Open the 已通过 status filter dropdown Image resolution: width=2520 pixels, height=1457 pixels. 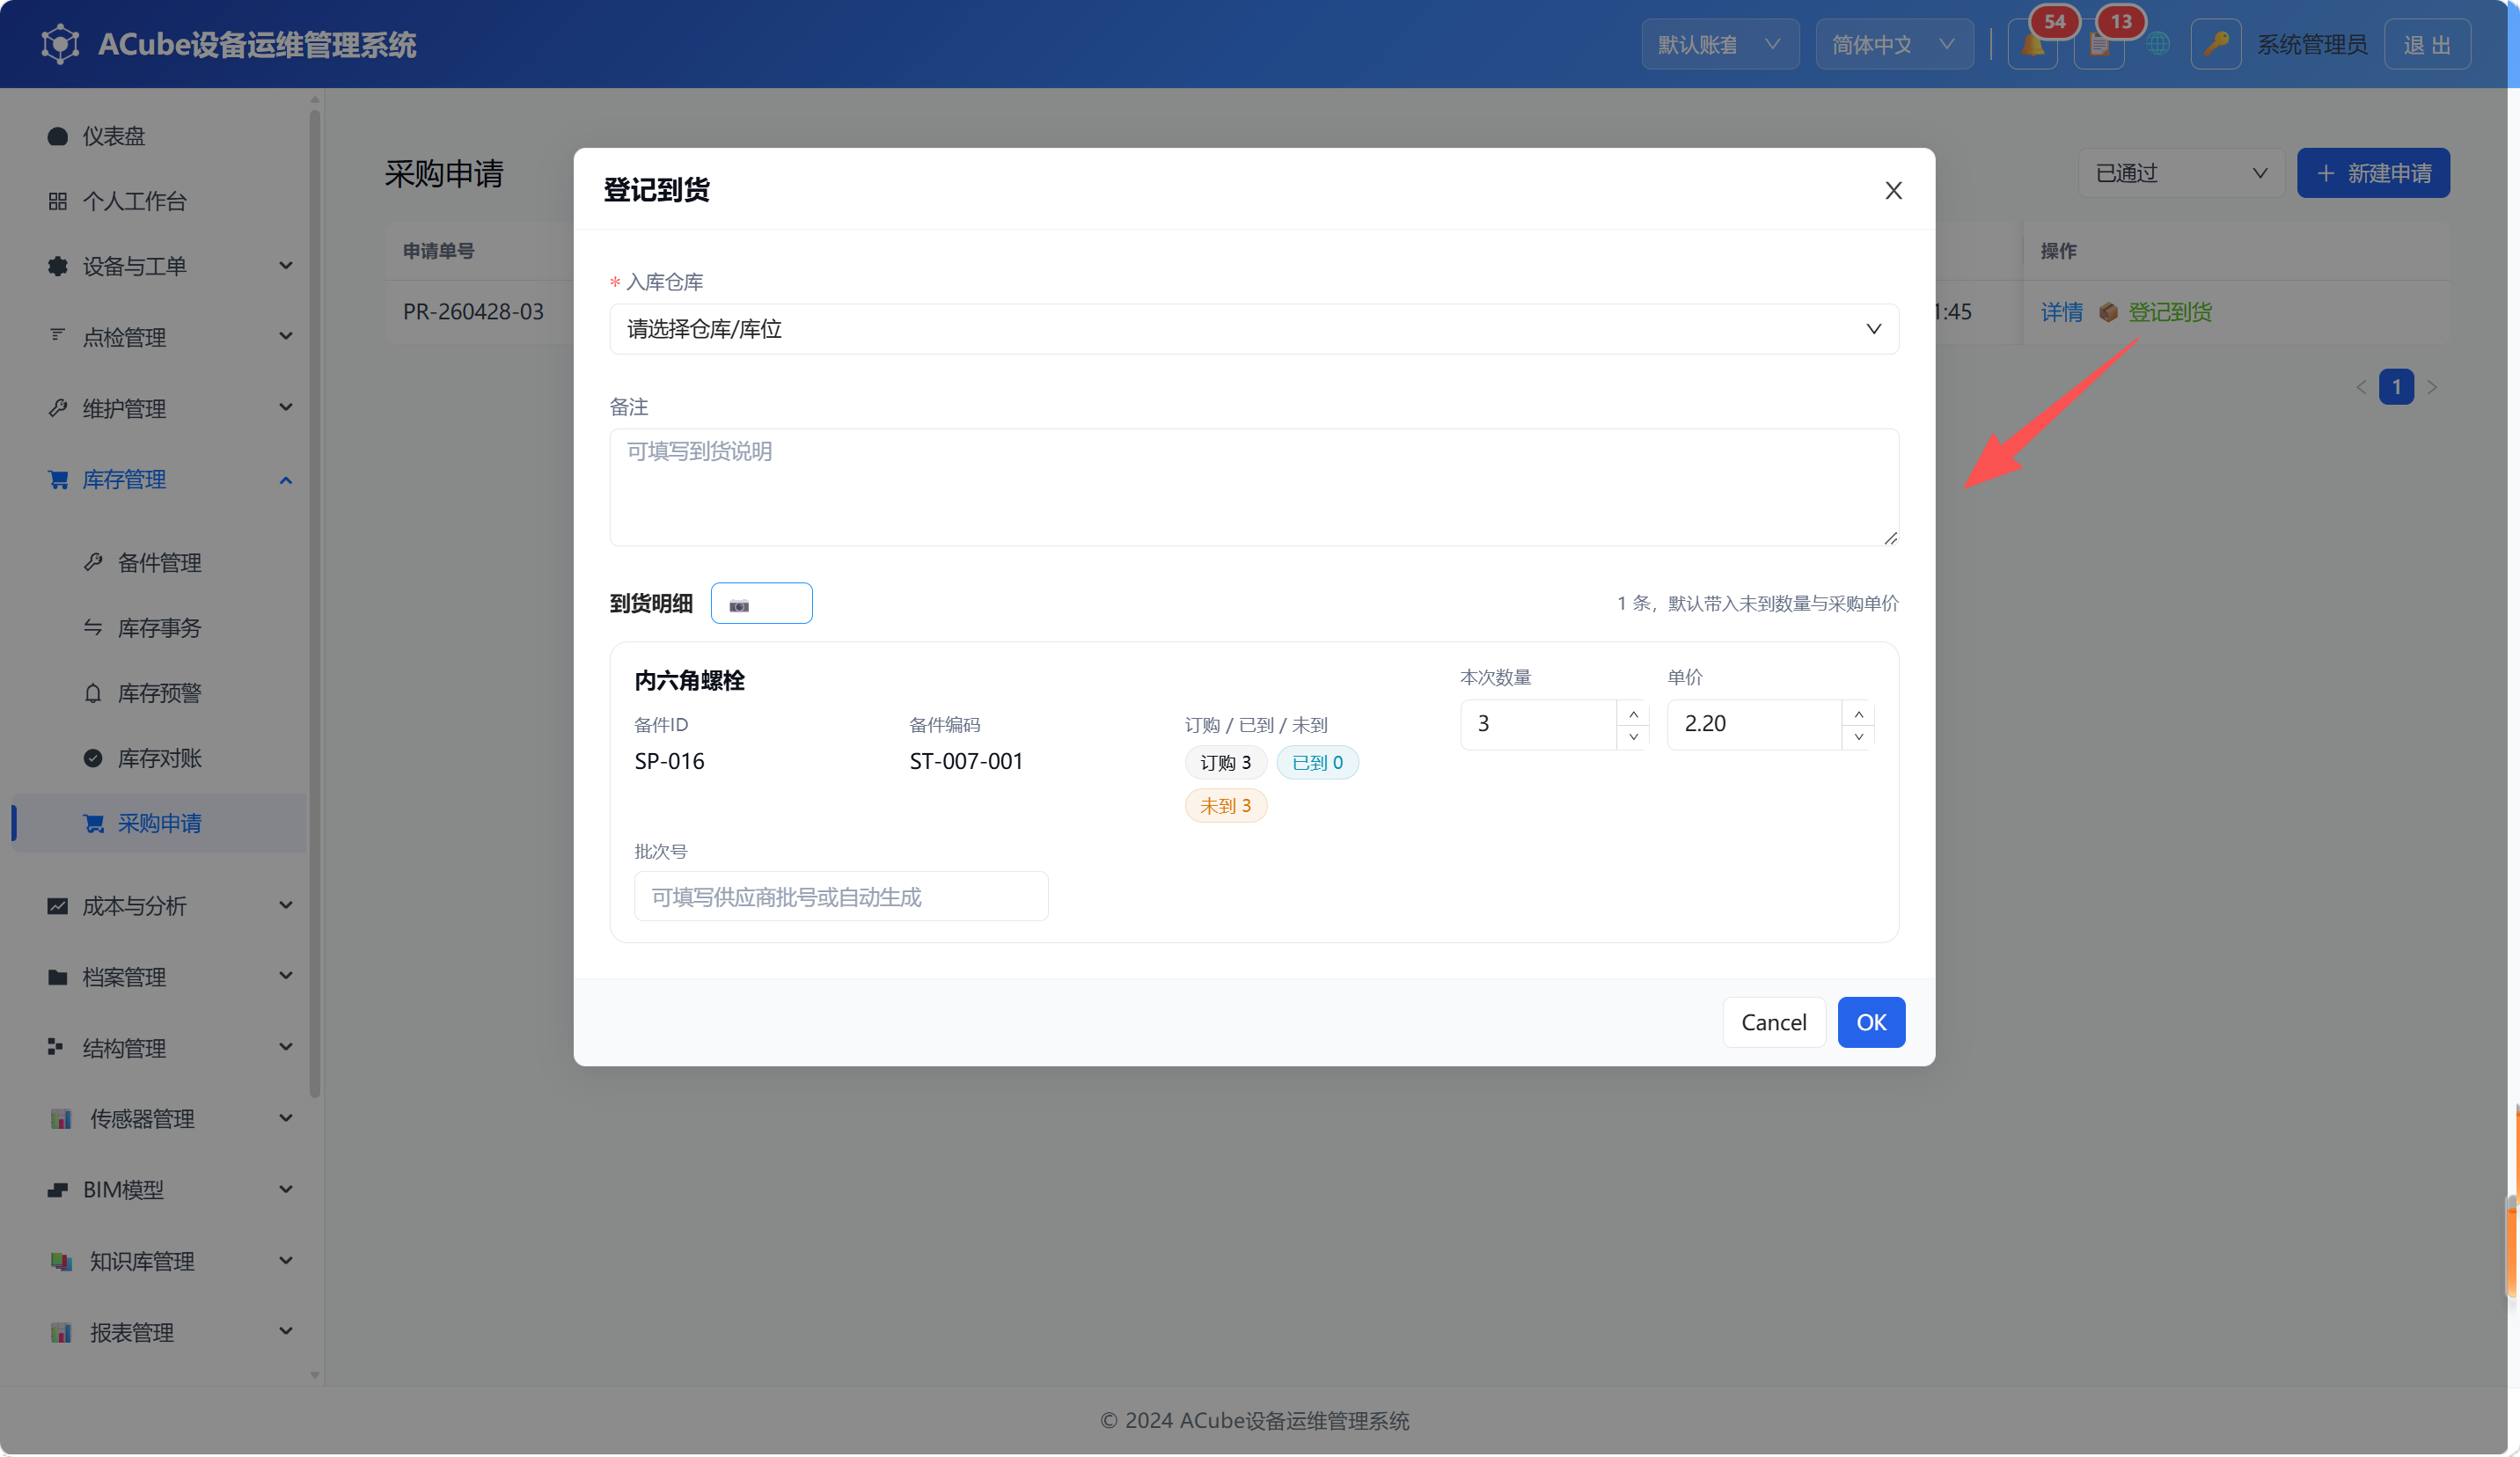(2181, 174)
